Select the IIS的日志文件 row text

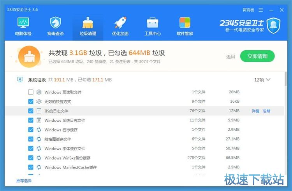pyautogui.click(x=56, y=111)
